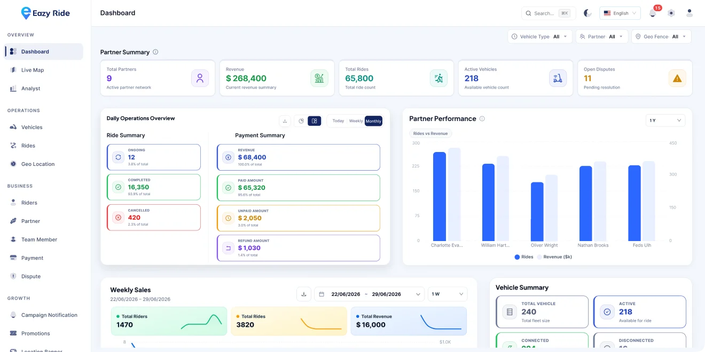Click the Rides vs Revenue chip
The image size is (705, 352).
431,133
